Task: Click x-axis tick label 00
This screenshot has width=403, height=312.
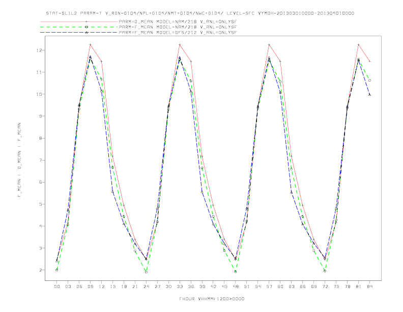Action: tap(57, 287)
